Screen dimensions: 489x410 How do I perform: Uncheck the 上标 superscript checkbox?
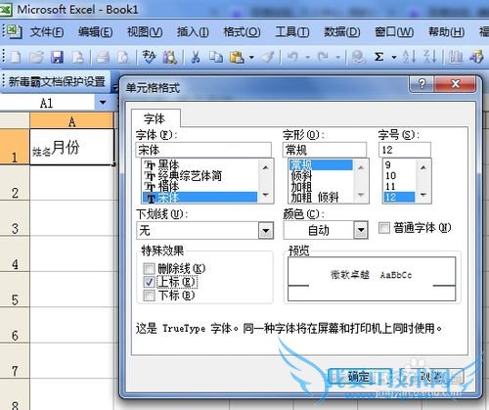pyautogui.click(x=149, y=282)
